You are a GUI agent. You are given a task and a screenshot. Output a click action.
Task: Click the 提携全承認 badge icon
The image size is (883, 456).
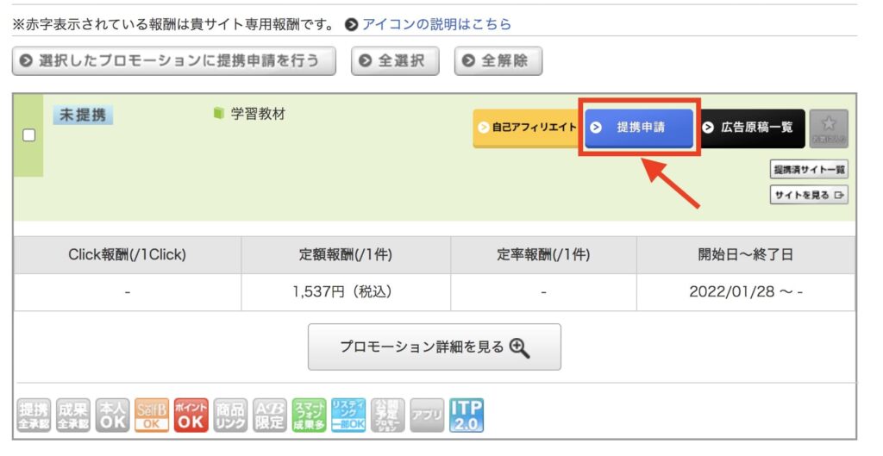(x=34, y=415)
